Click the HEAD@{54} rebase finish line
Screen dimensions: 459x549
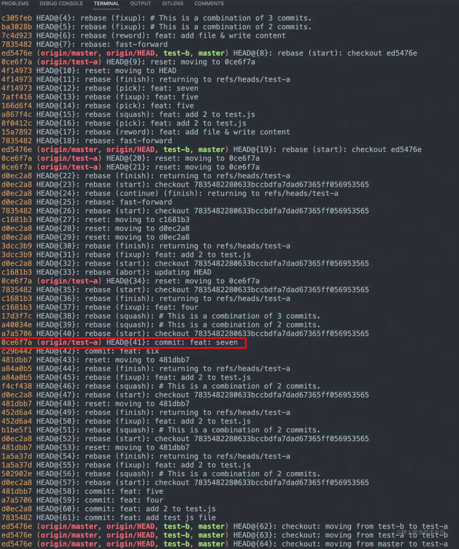(x=146, y=456)
